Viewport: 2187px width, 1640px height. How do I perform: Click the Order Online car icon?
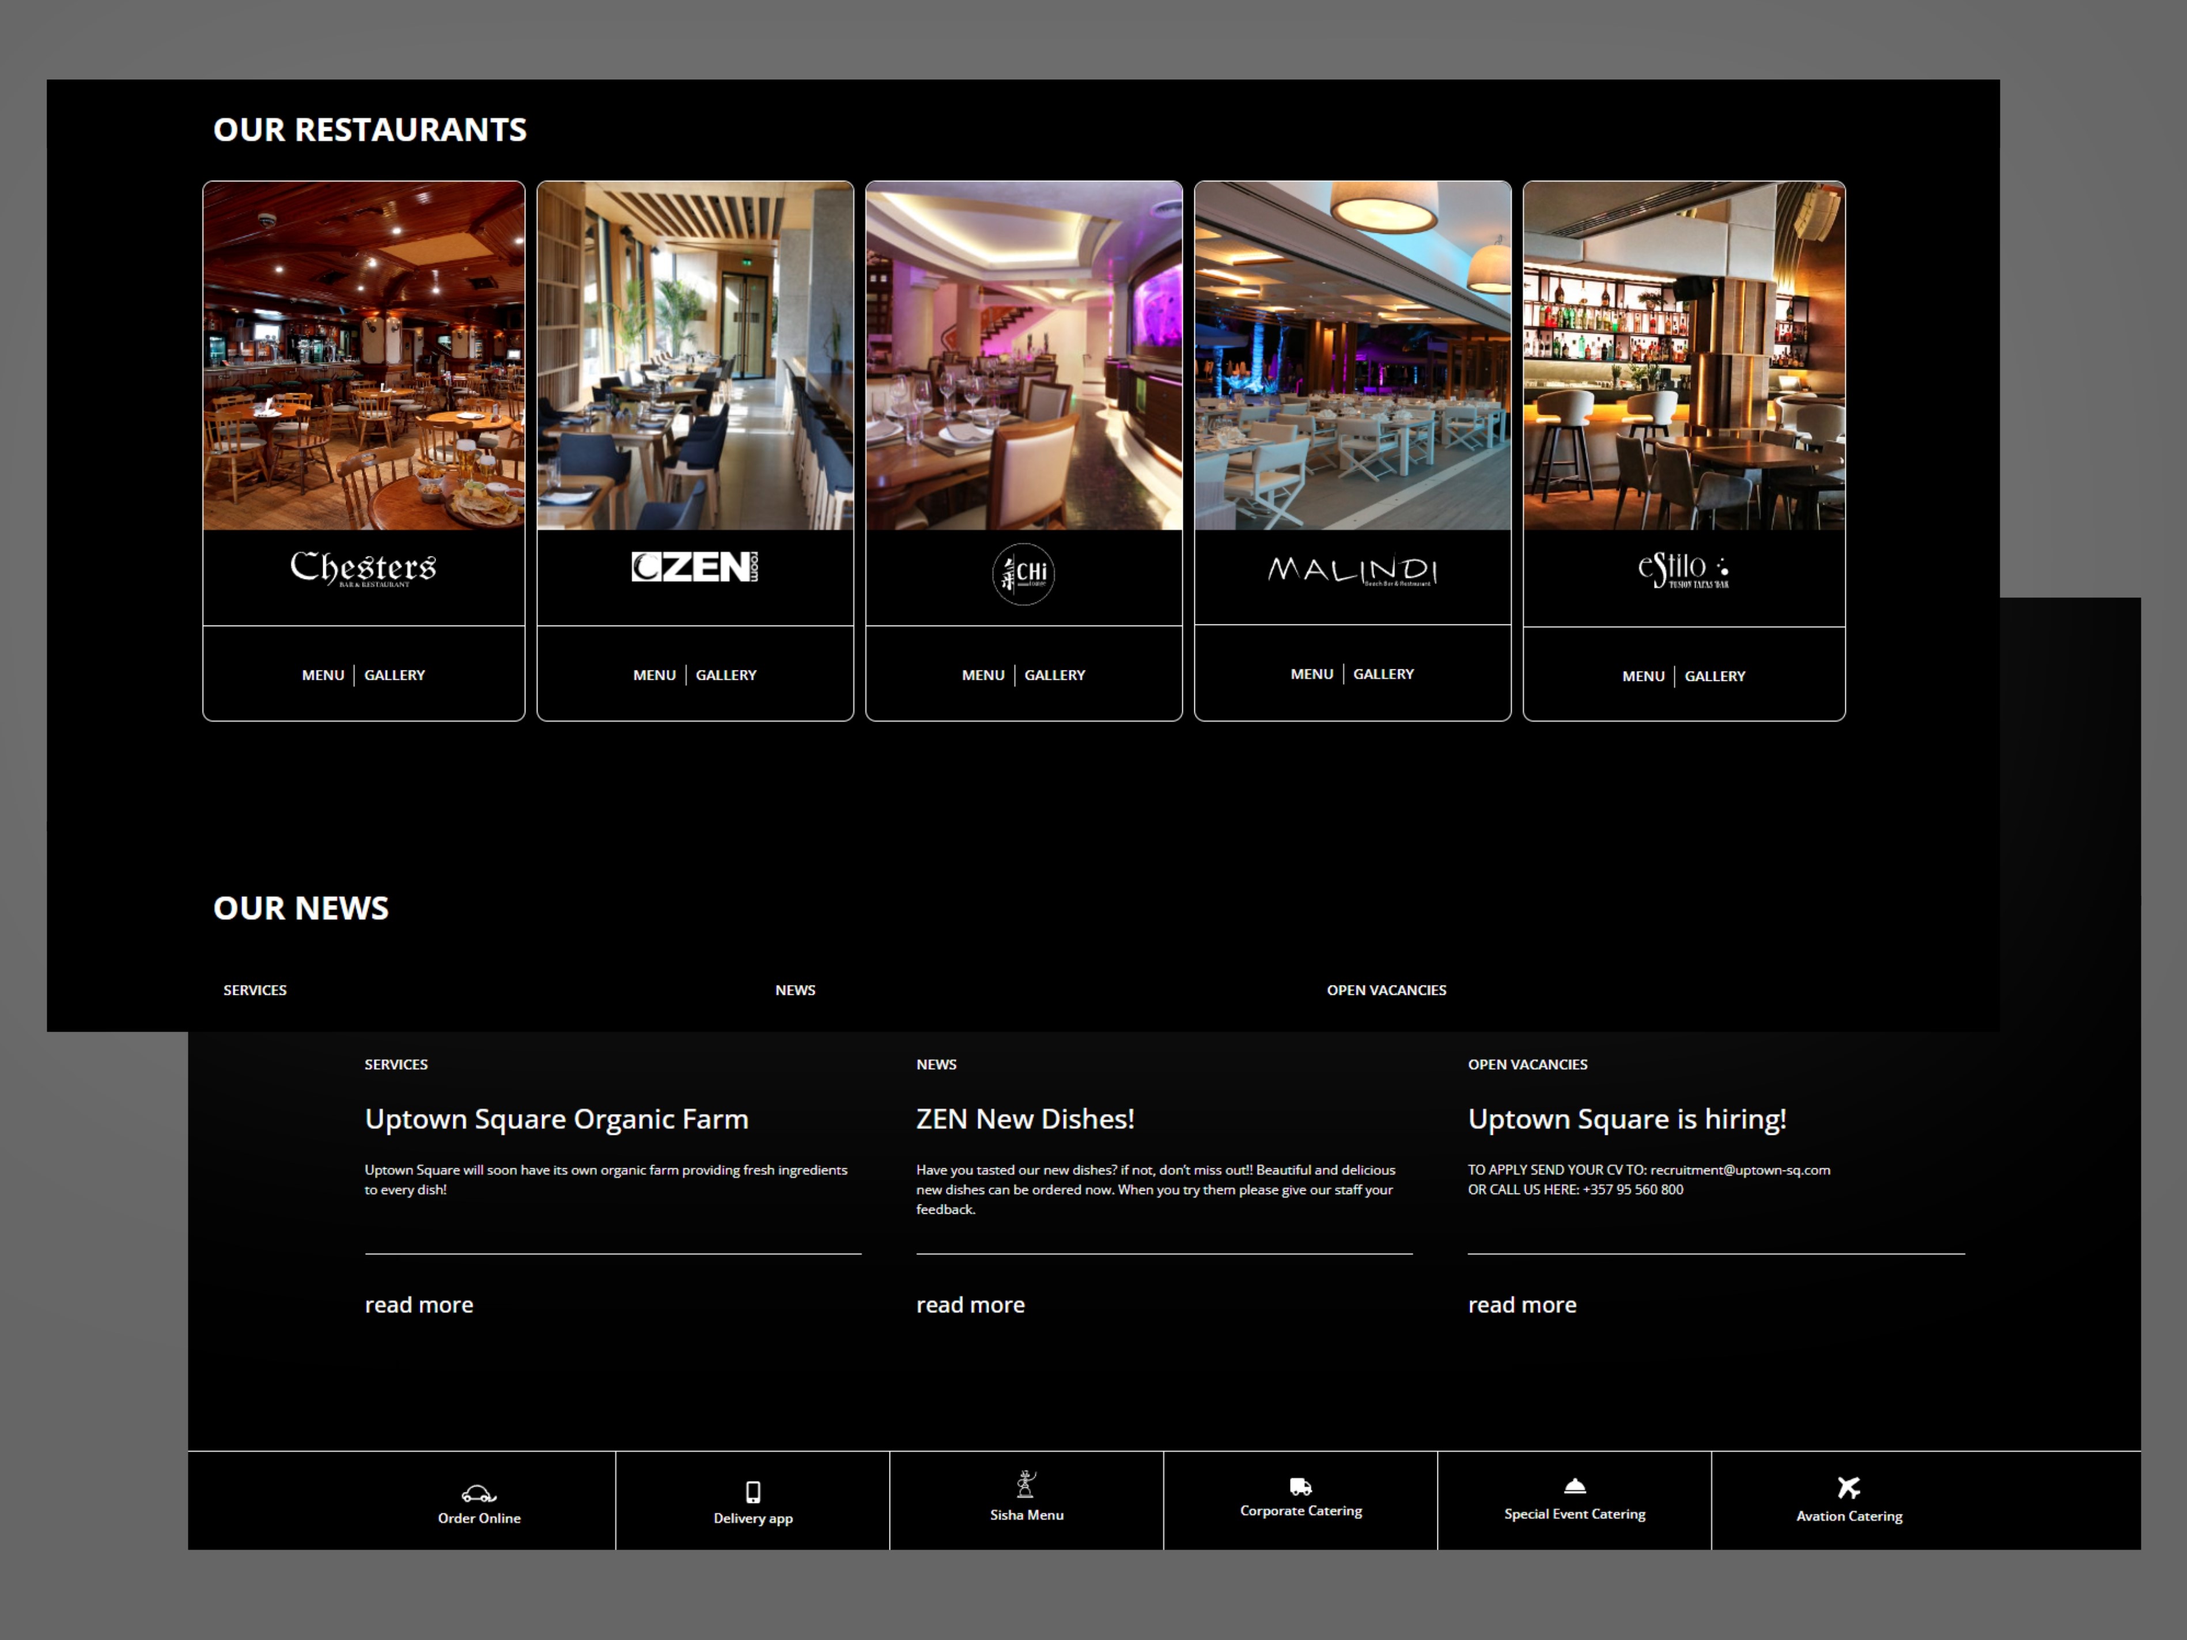coord(479,1493)
